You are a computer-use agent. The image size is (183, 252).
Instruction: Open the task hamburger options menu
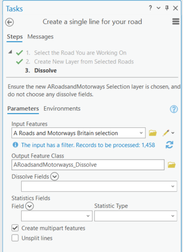point(176,21)
